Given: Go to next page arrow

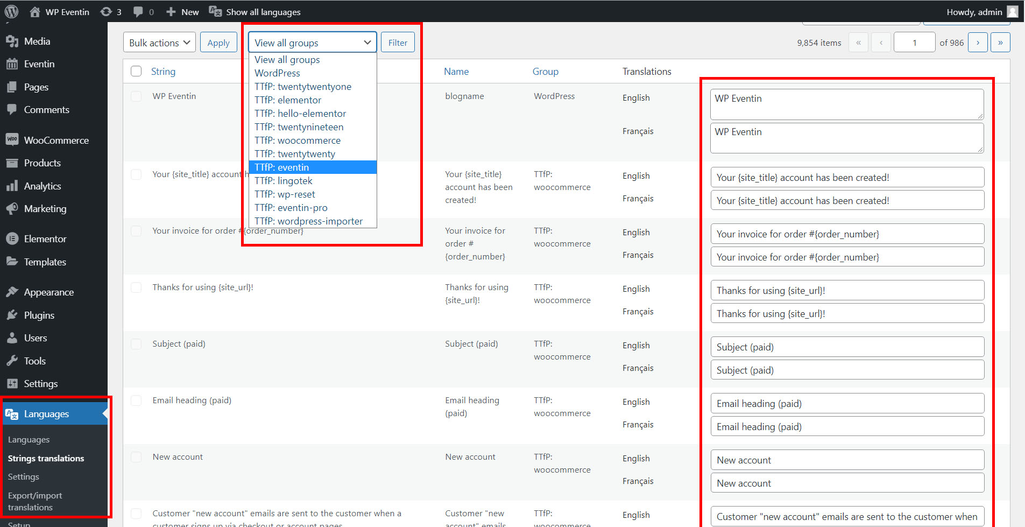Looking at the screenshot, I should point(978,43).
